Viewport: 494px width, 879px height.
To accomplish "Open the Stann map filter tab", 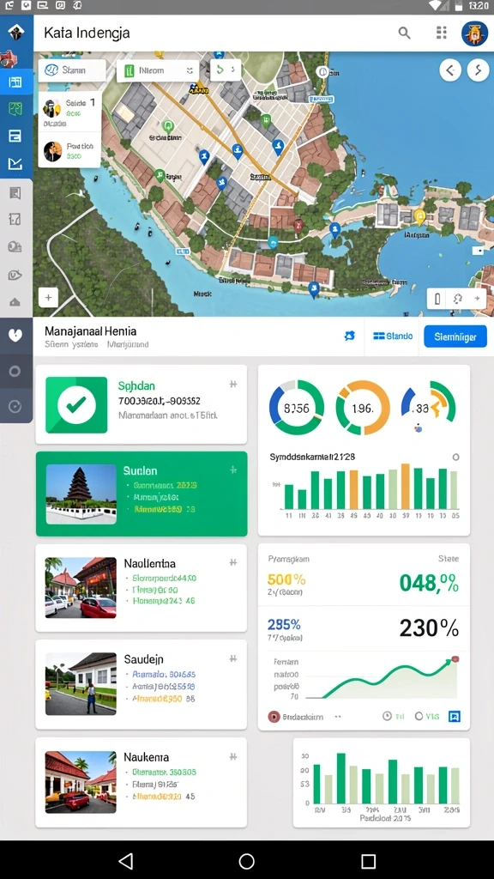I will [x=72, y=70].
